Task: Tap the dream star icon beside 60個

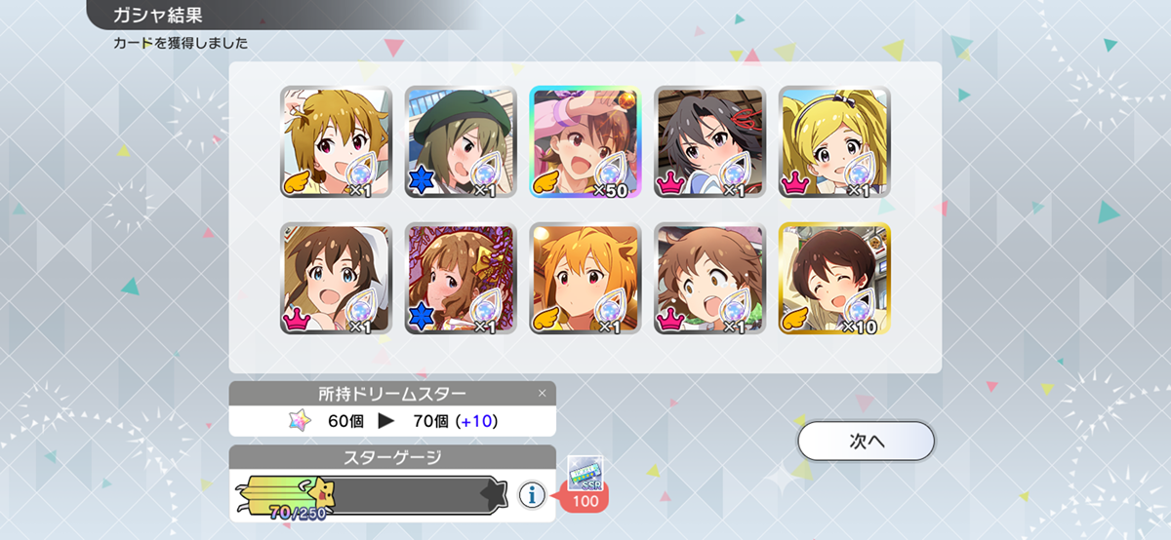Action: click(297, 421)
